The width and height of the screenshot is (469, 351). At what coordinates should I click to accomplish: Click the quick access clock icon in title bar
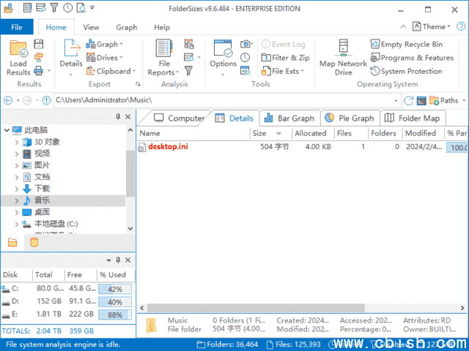(x=67, y=8)
